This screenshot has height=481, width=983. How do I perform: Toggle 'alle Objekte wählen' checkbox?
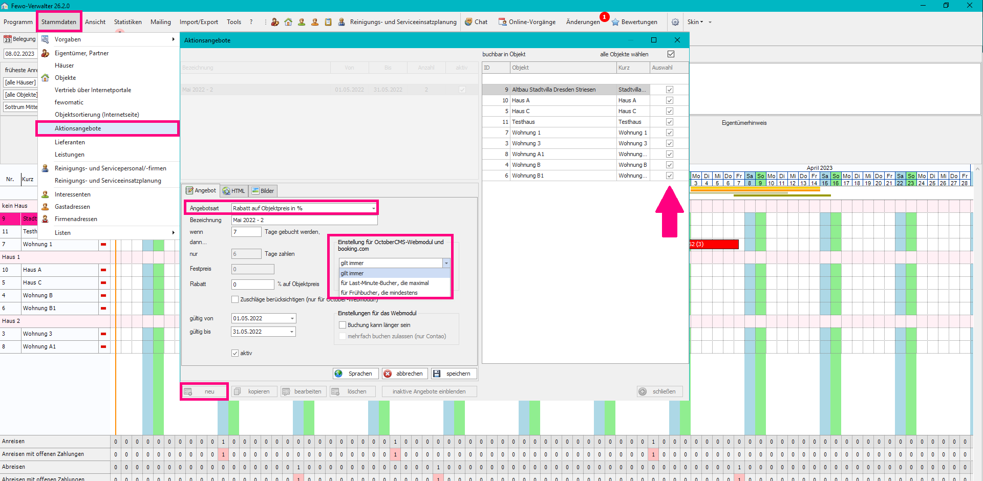pos(671,54)
